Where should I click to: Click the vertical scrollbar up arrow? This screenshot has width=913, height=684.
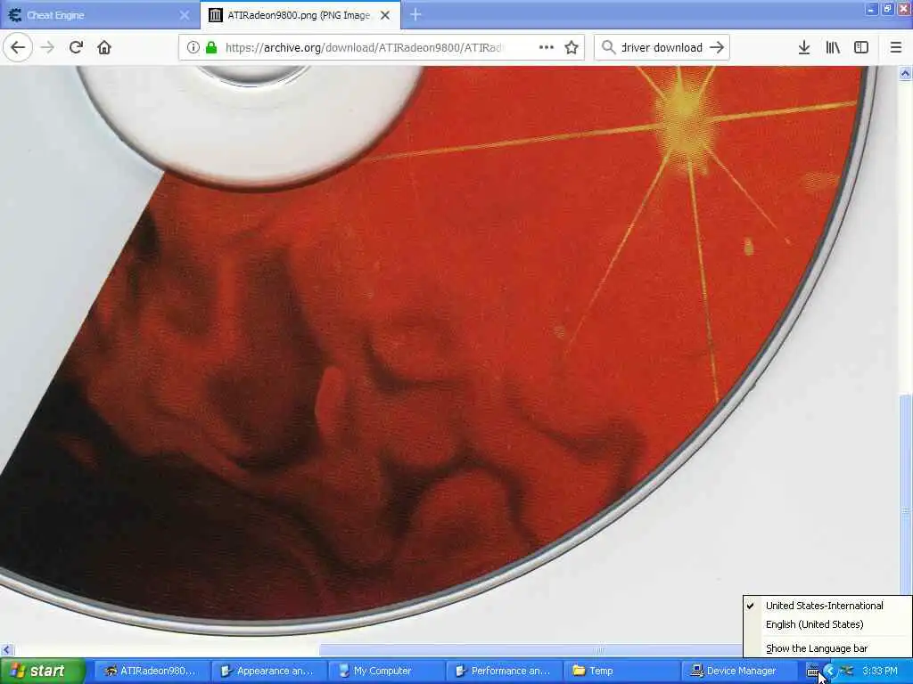906,73
